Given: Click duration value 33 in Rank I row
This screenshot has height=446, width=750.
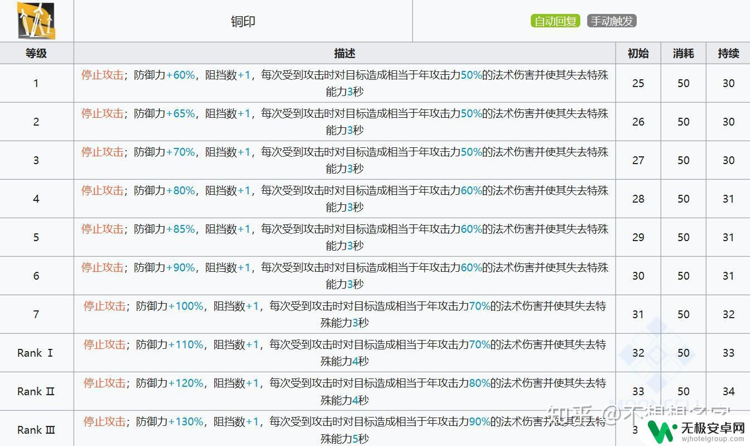Looking at the screenshot, I should pos(728,353).
